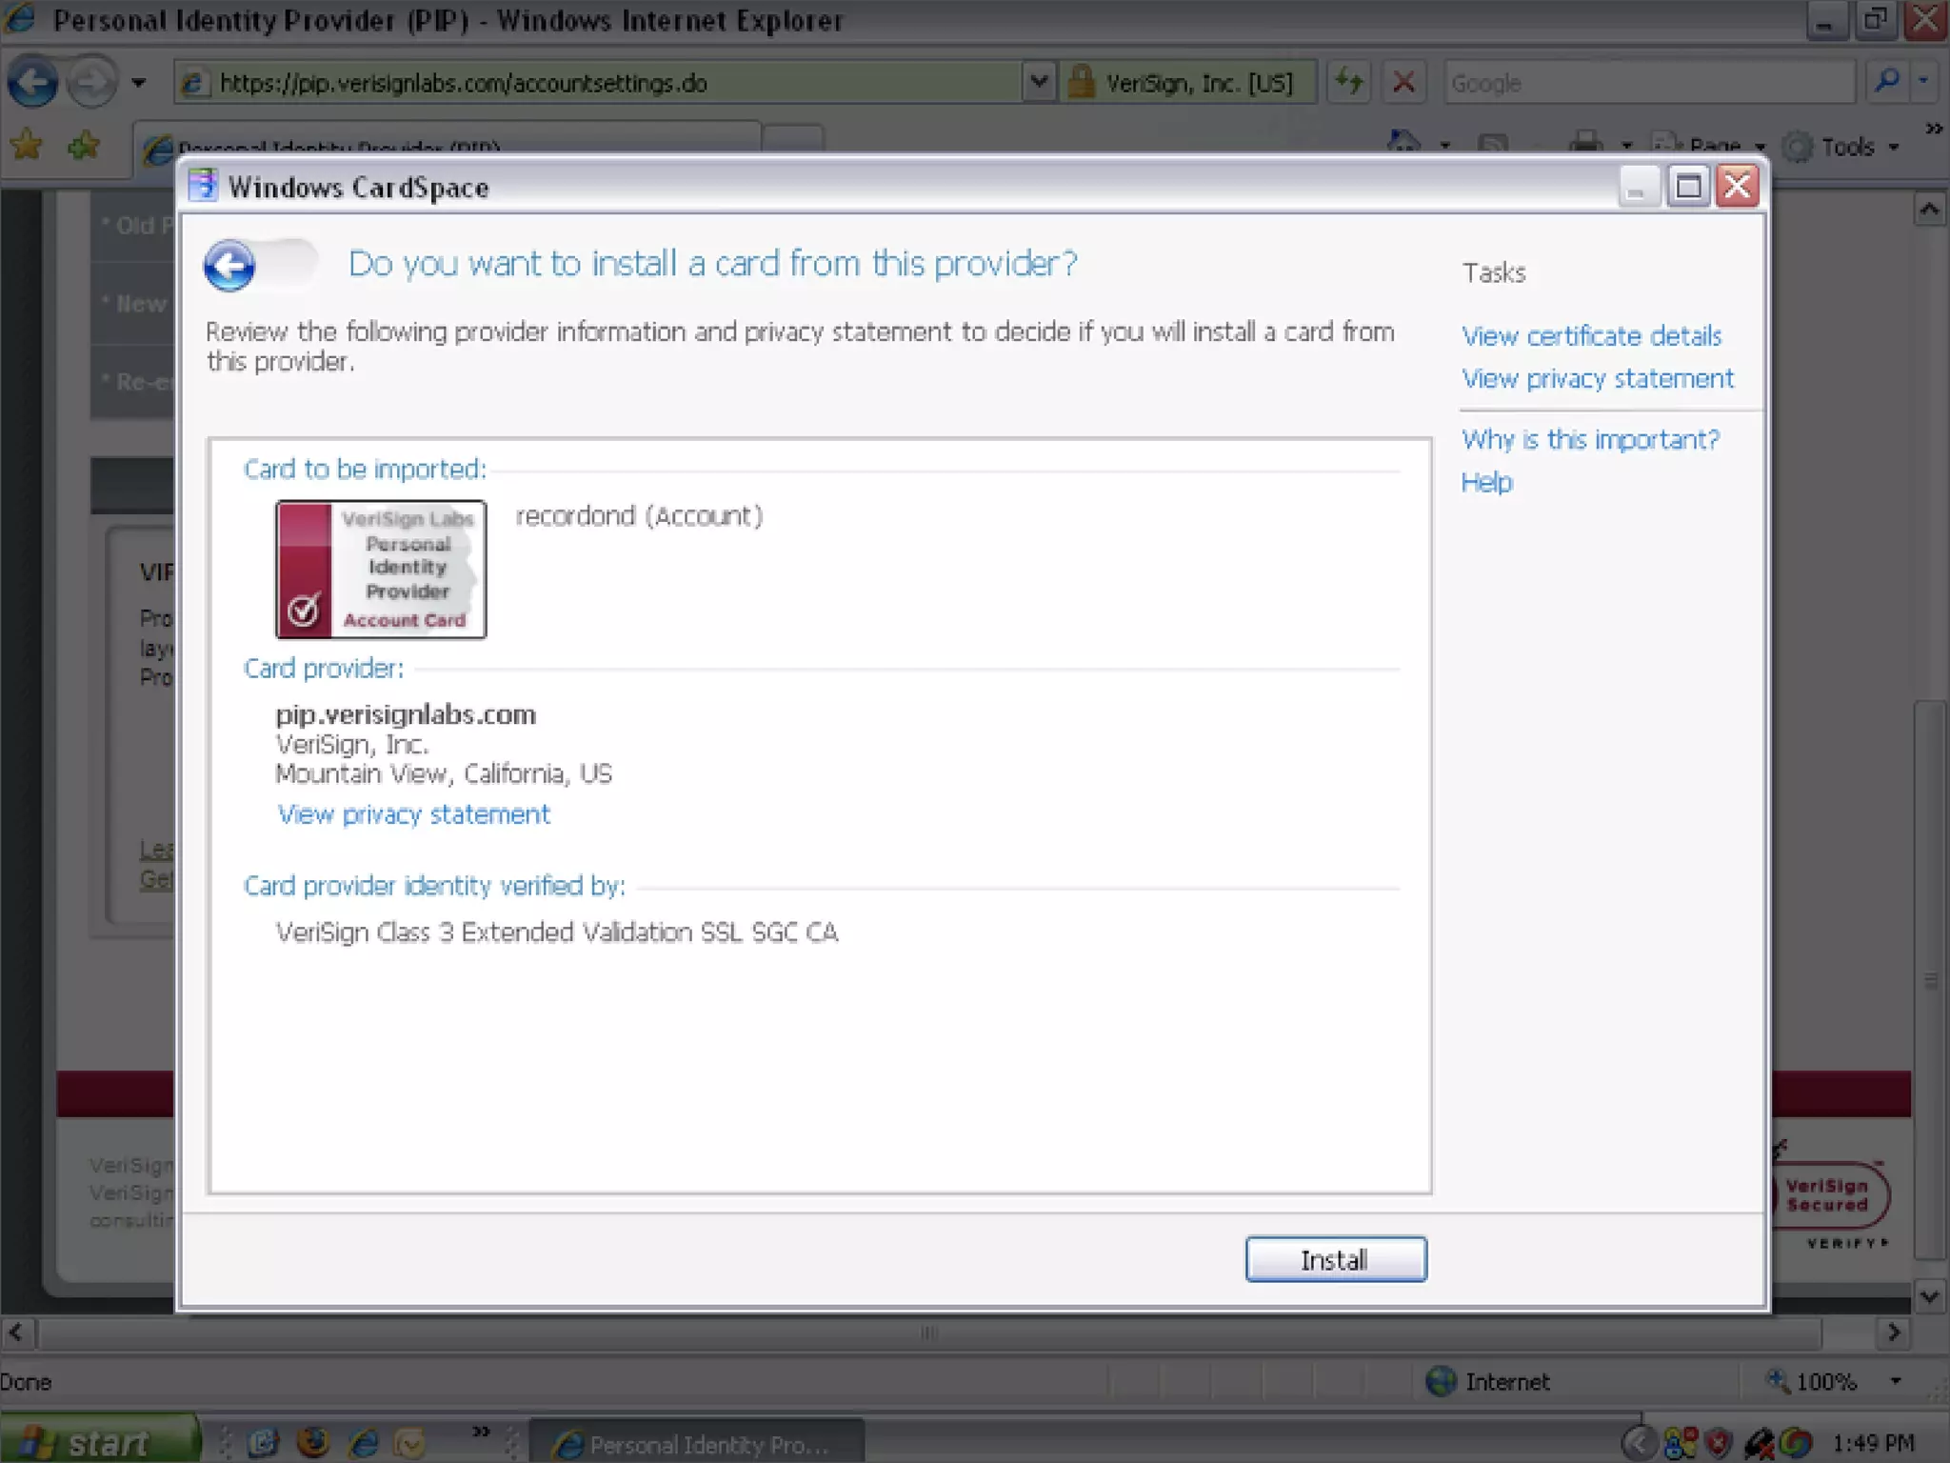Expand the address bar URL dropdown
The image size is (1950, 1463).
pyautogui.click(x=1039, y=83)
